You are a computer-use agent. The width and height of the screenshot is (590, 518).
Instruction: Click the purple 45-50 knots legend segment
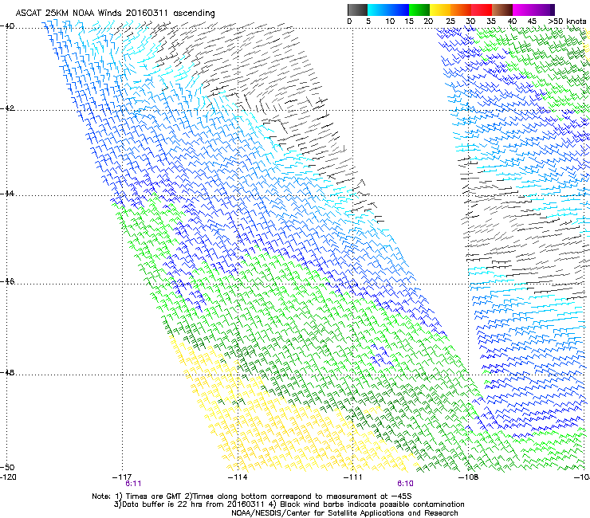coord(544,10)
